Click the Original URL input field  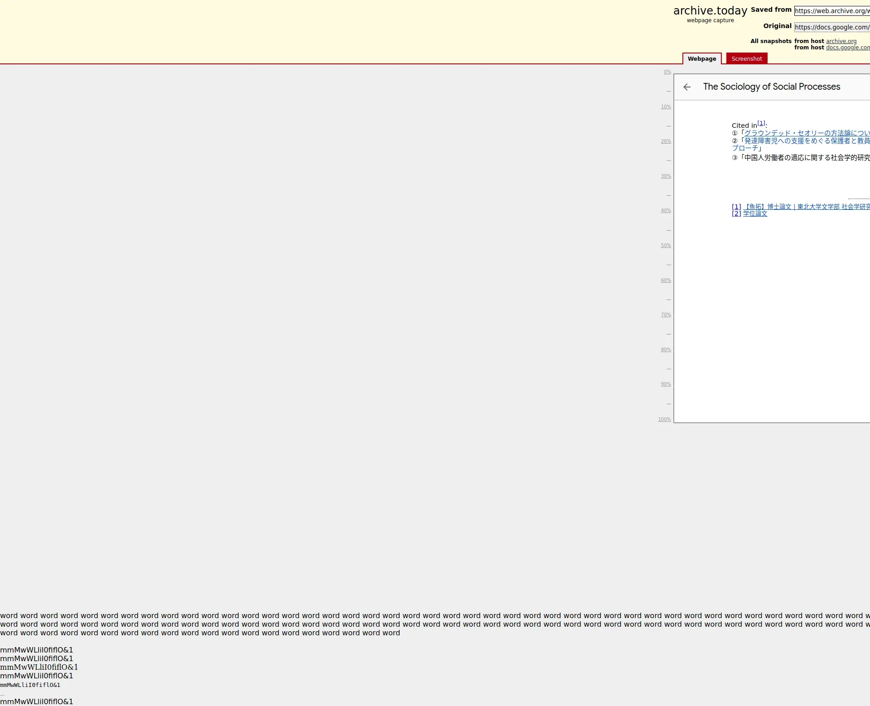pos(831,27)
